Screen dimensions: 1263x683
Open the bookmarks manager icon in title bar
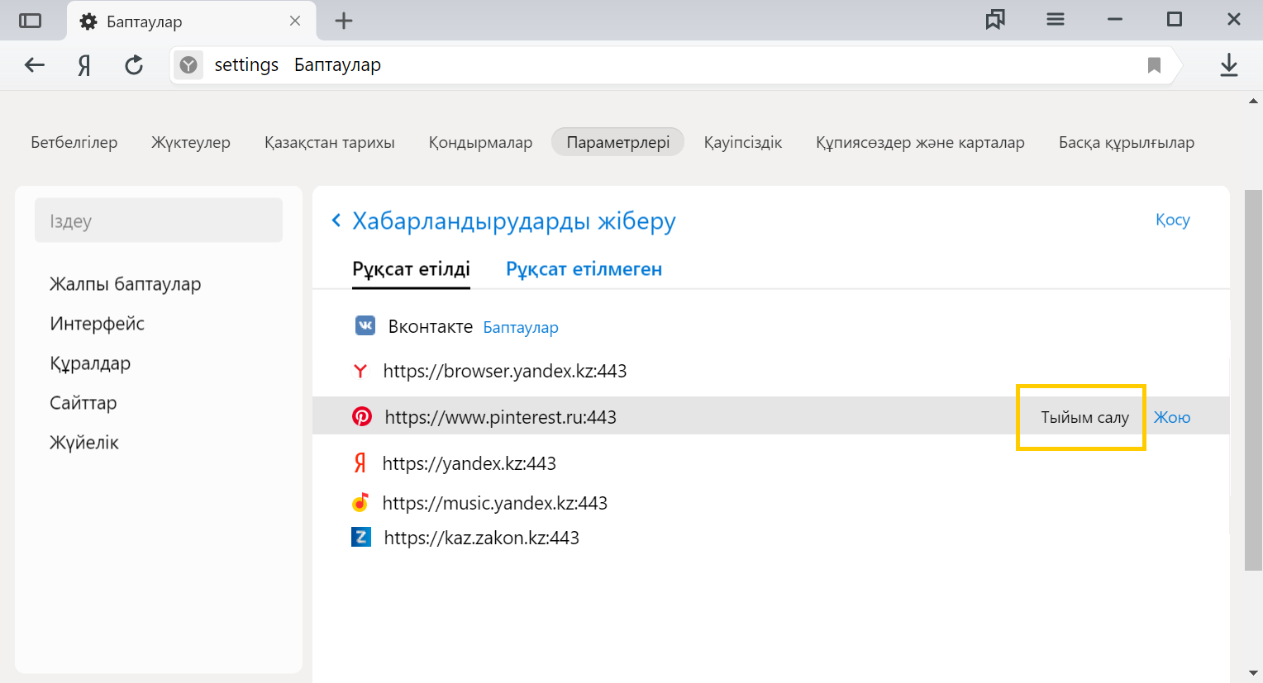coord(995,19)
